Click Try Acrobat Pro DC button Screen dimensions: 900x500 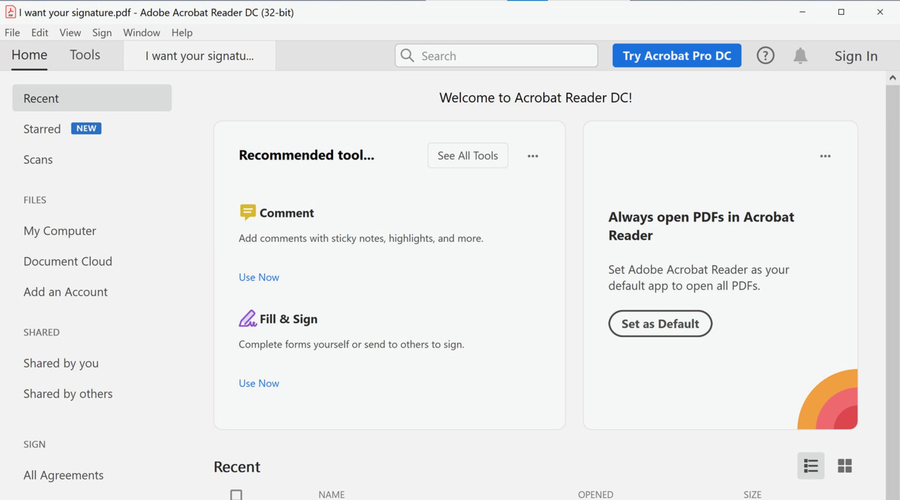676,55
